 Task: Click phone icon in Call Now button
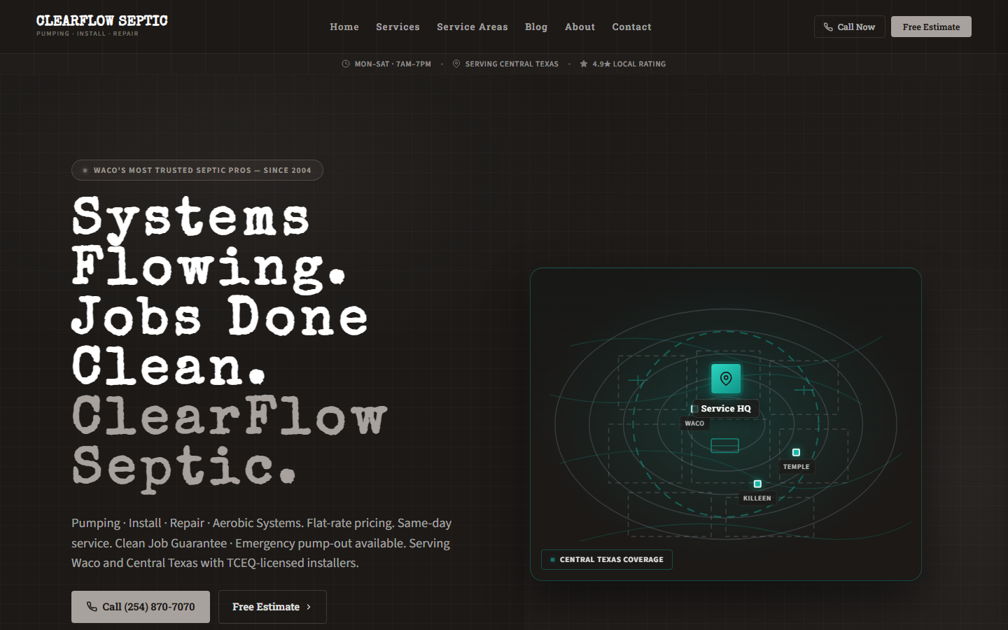828,27
